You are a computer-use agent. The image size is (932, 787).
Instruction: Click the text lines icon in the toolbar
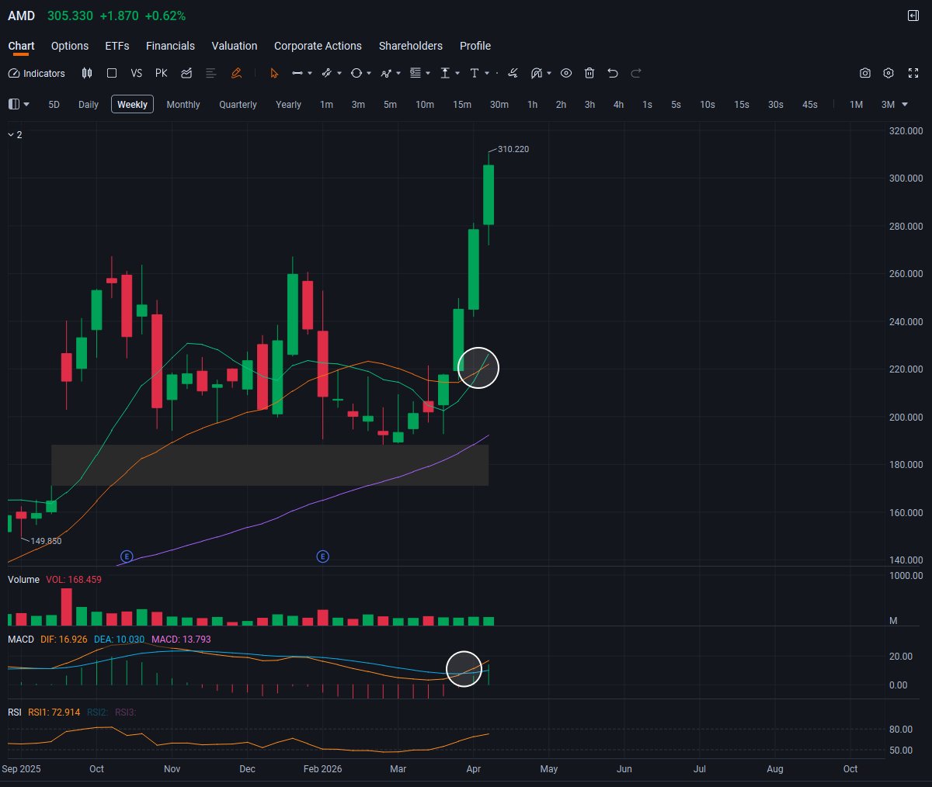[211, 73]
